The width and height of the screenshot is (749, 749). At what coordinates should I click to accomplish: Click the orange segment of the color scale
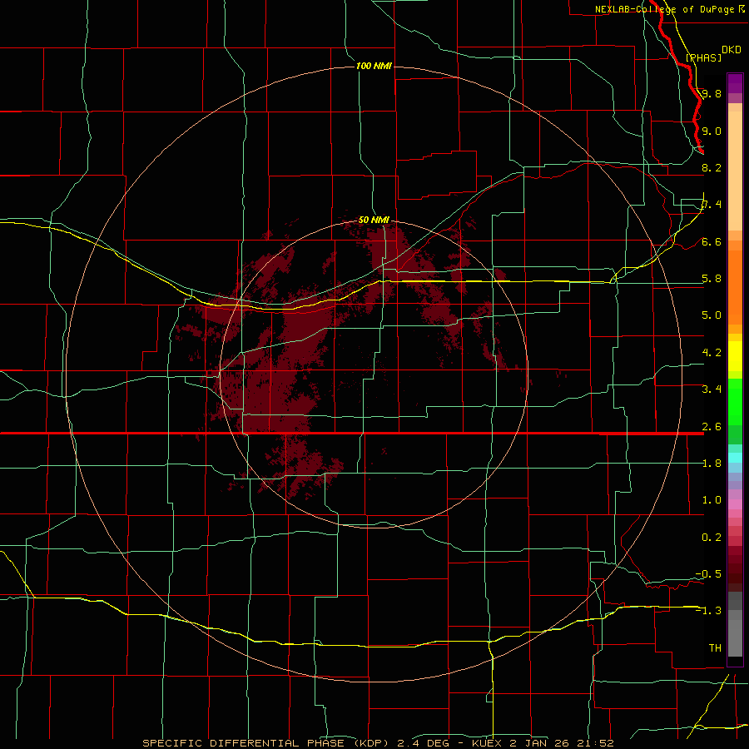point(735,286)
